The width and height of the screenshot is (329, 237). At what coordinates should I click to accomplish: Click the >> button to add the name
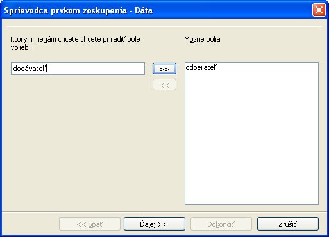pyautogui.click(x=164, y=69)
